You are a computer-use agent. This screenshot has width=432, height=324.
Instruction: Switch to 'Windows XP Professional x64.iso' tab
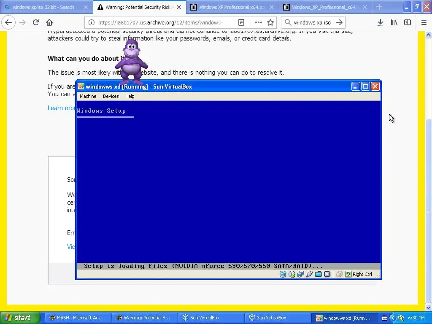click(232, 7)
